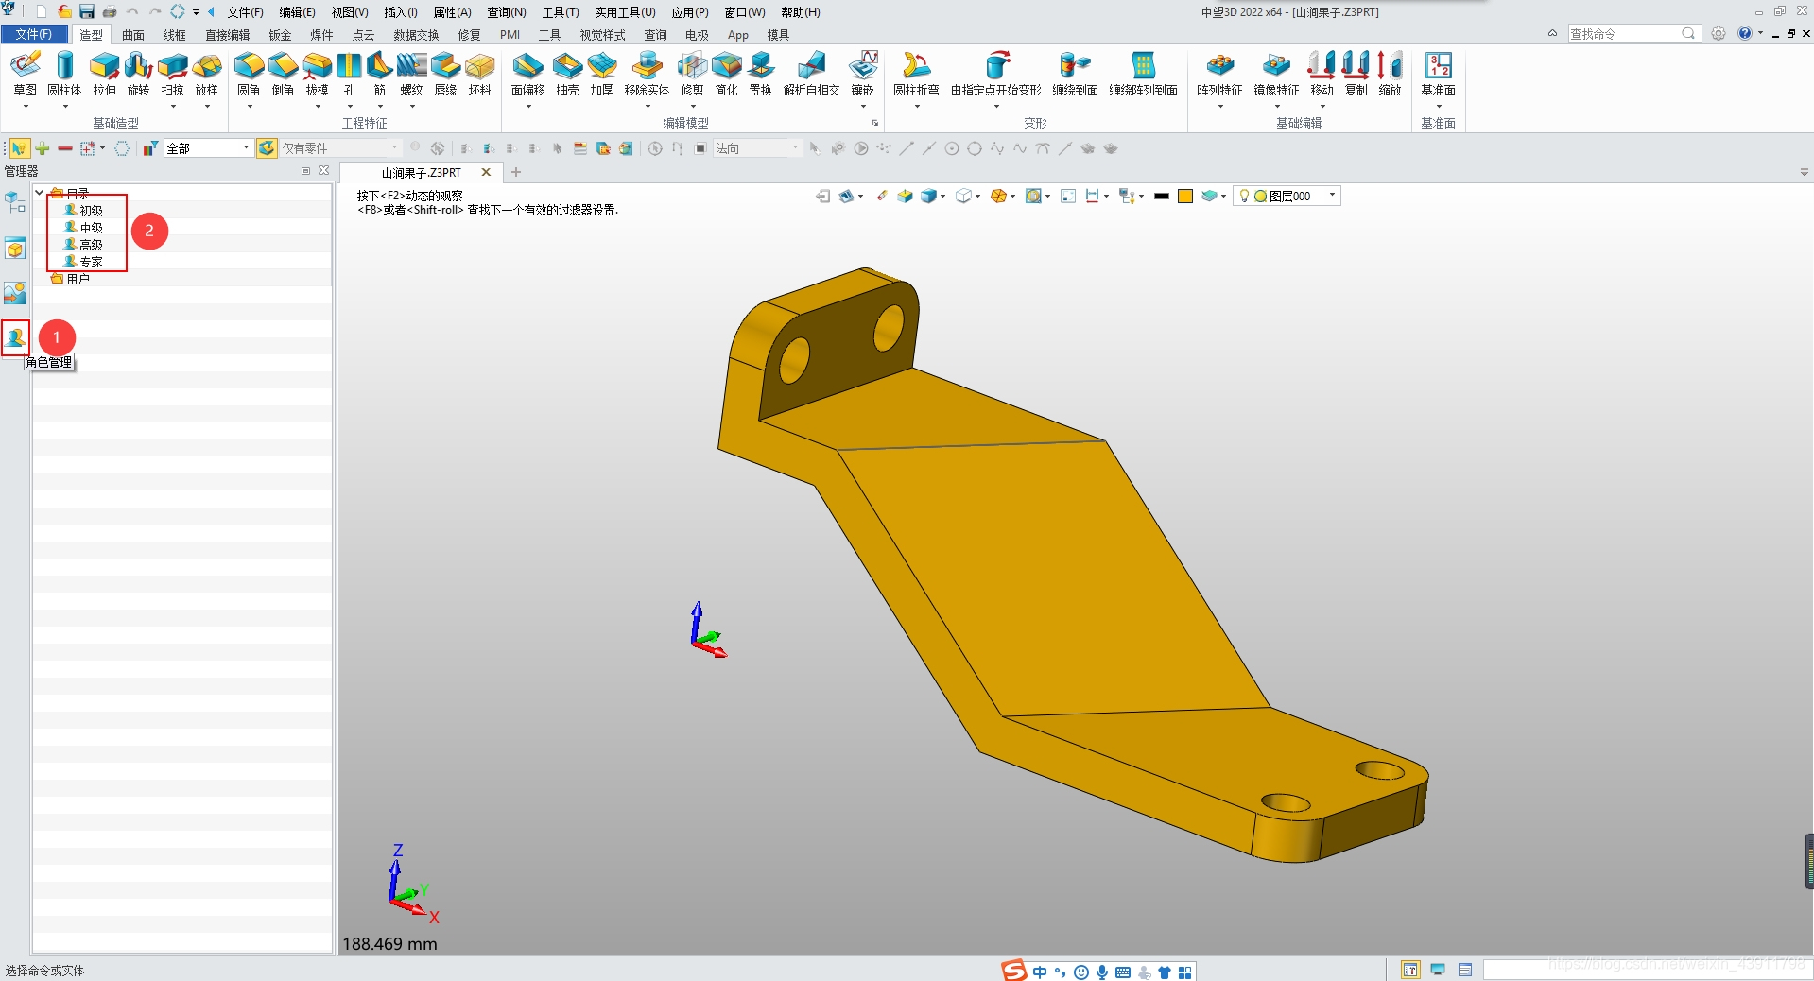Click the 修剪 trim tool
1814x981 pixels.
(692, 74)
